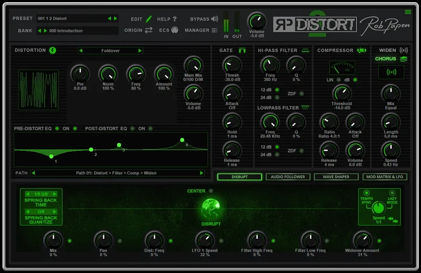421x273 pixels.
Task: Click the Disrupt globe in the center
Action: click(211, 209)
